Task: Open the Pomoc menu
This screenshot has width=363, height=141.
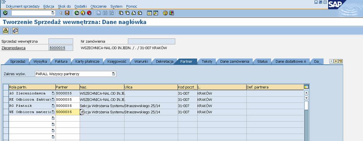Action: click(132, 6)
